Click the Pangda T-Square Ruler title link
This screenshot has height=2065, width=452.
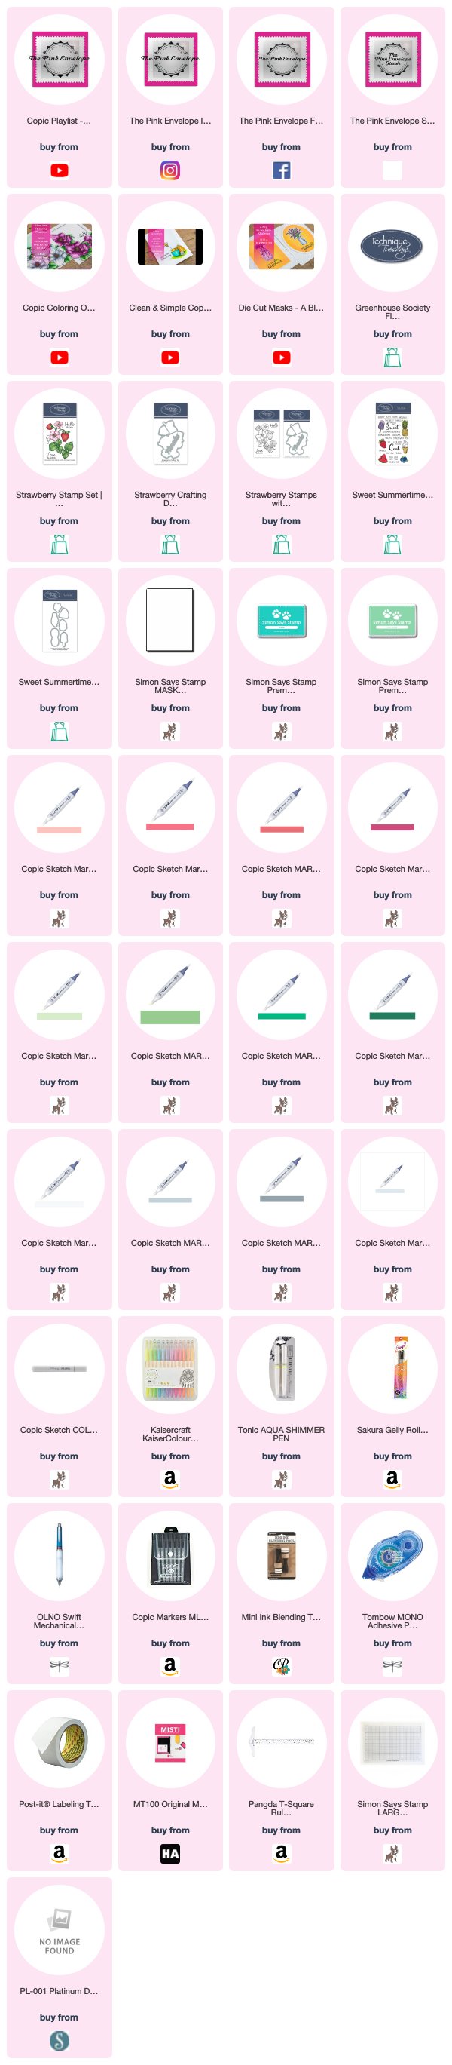pos(281,1809)
